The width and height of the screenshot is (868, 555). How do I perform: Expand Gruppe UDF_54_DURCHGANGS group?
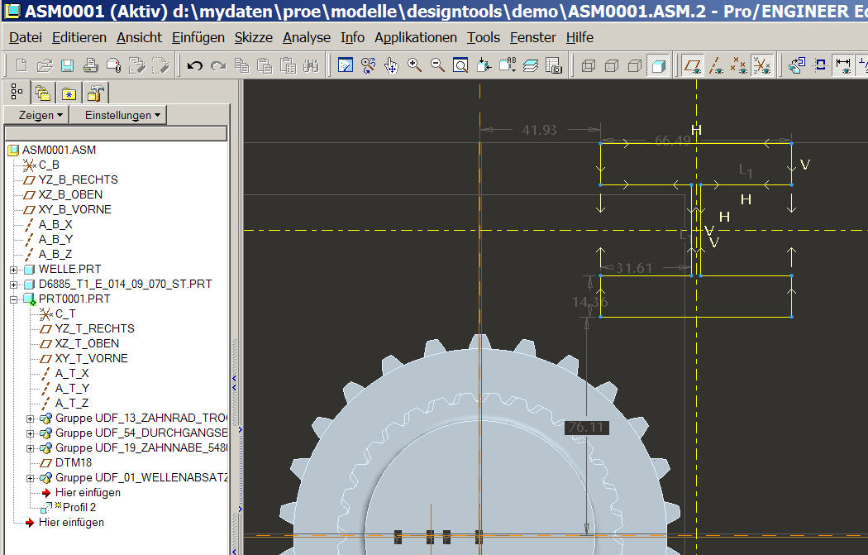point(30,433)
